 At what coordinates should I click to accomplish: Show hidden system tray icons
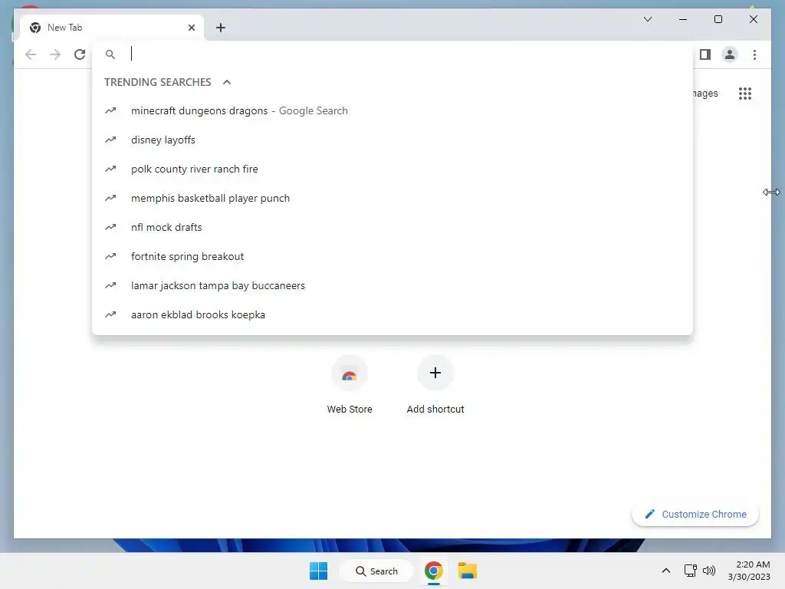[x=666, y=571]
